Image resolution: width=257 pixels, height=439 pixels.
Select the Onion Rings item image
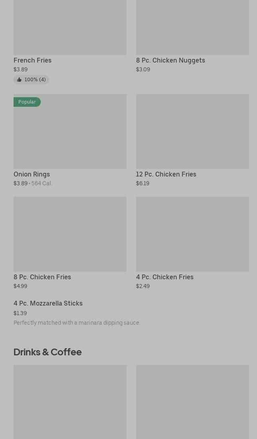click(70, 135)
